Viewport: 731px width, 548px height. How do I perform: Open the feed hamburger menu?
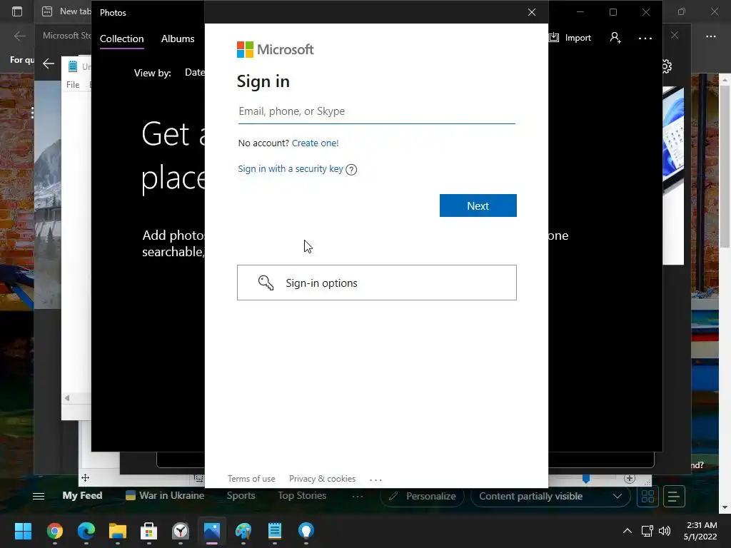tap(39, 497)
